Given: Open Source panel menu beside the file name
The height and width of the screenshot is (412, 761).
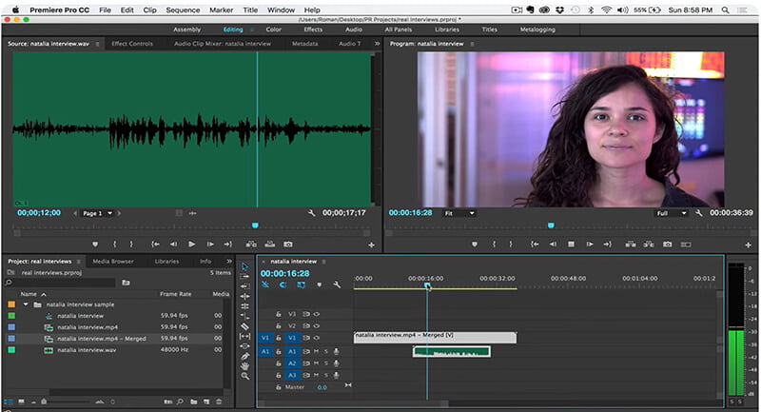Looking at the screenshot, I should pos(98,44).
